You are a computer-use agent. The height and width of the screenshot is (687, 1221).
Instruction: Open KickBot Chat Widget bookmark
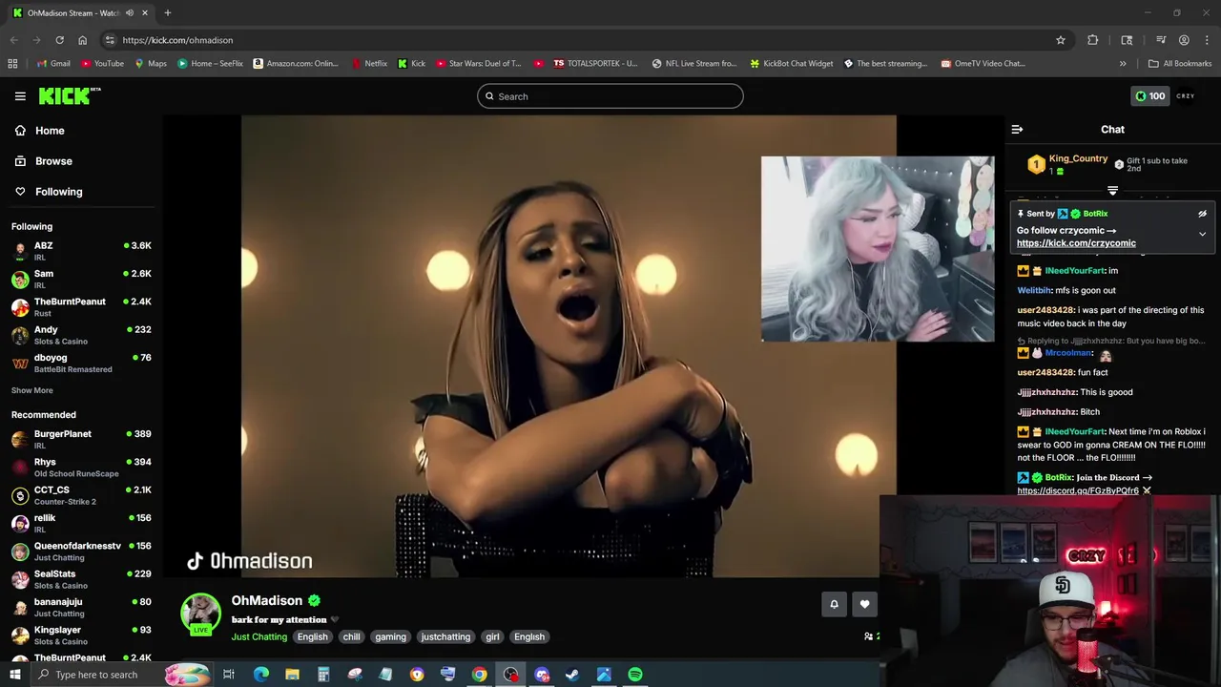[792, 64]
